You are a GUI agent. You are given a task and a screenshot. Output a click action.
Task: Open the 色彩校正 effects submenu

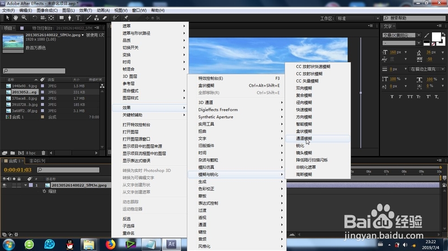pos(236,188)
